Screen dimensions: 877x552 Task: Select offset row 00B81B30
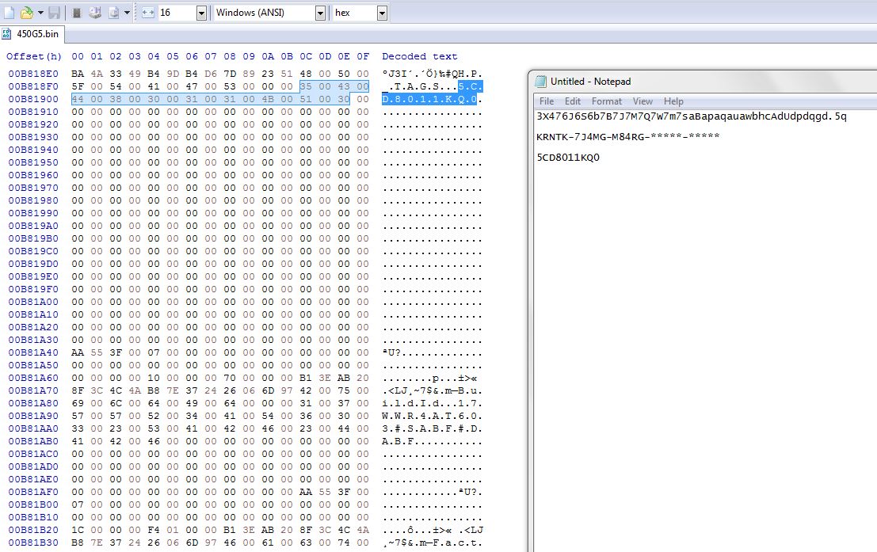point(33,542)
